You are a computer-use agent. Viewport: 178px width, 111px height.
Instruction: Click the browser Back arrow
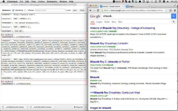click(x=90, y=11)
